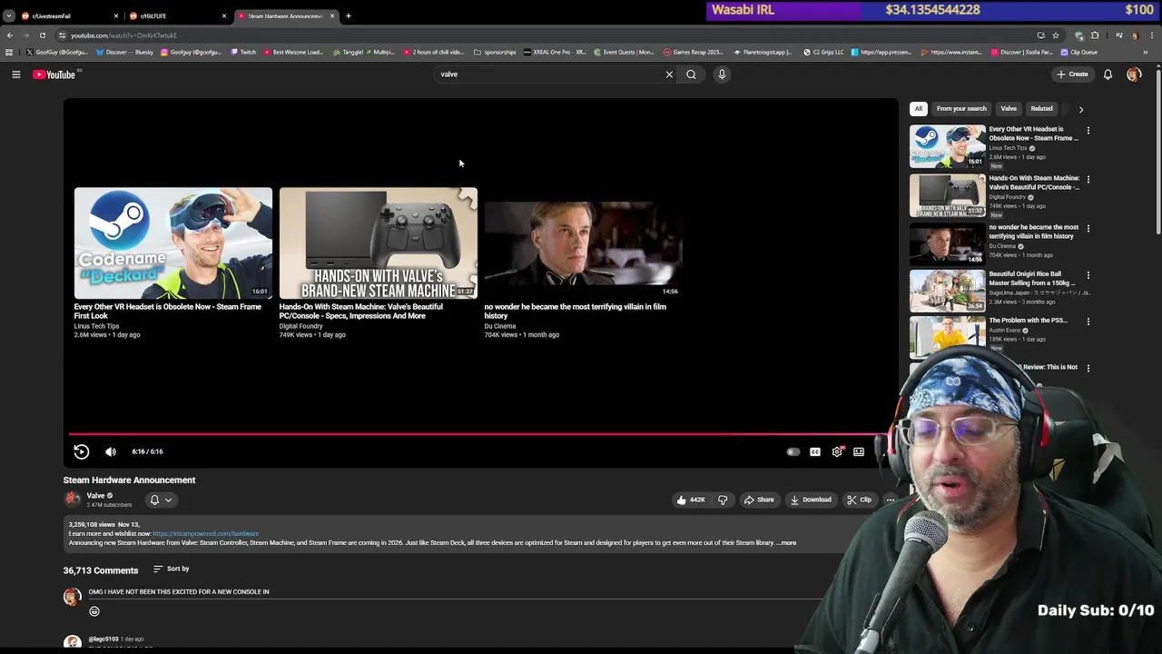Open options for 'no wonder he became' sidebar video
This screenshot has height=654, width=1162.
(1088, 229)
